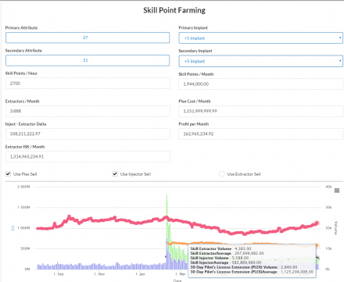Click the '1. Sep' date axis label
This screenshot has width=344, height=282.
(59, 274)
